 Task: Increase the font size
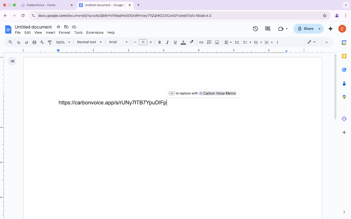(151, 42)
